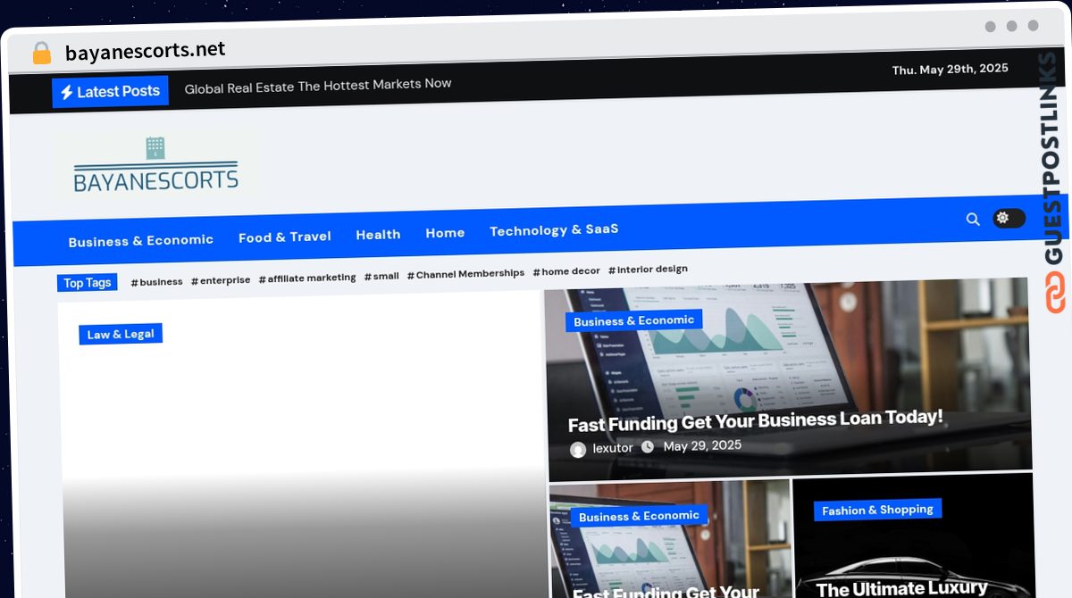Open the lower Fast Funding Get Your article
The width and height of the screenshot is (1072, 598).
[x=666, y=593]
